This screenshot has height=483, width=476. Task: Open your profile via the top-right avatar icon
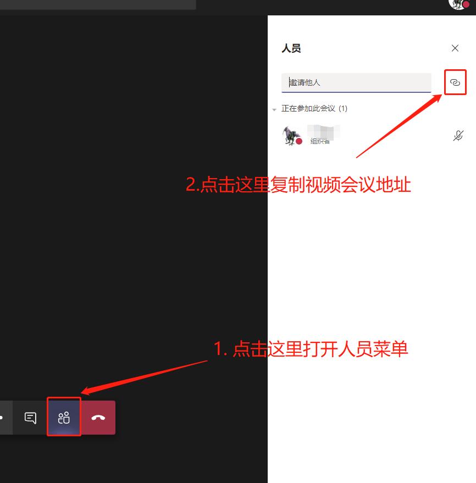pos(458,5)
